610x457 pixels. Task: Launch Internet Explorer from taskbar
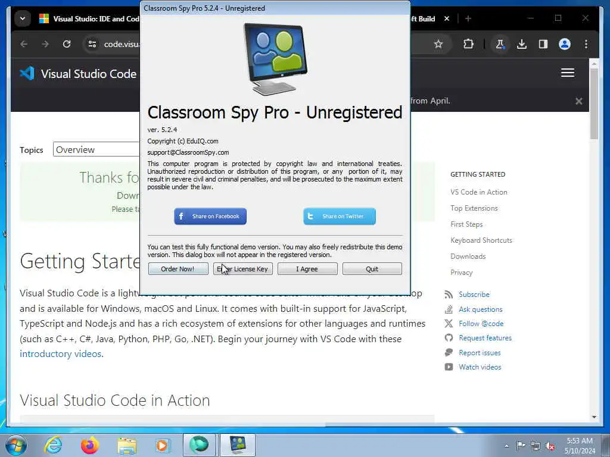(x=53, y=445)
